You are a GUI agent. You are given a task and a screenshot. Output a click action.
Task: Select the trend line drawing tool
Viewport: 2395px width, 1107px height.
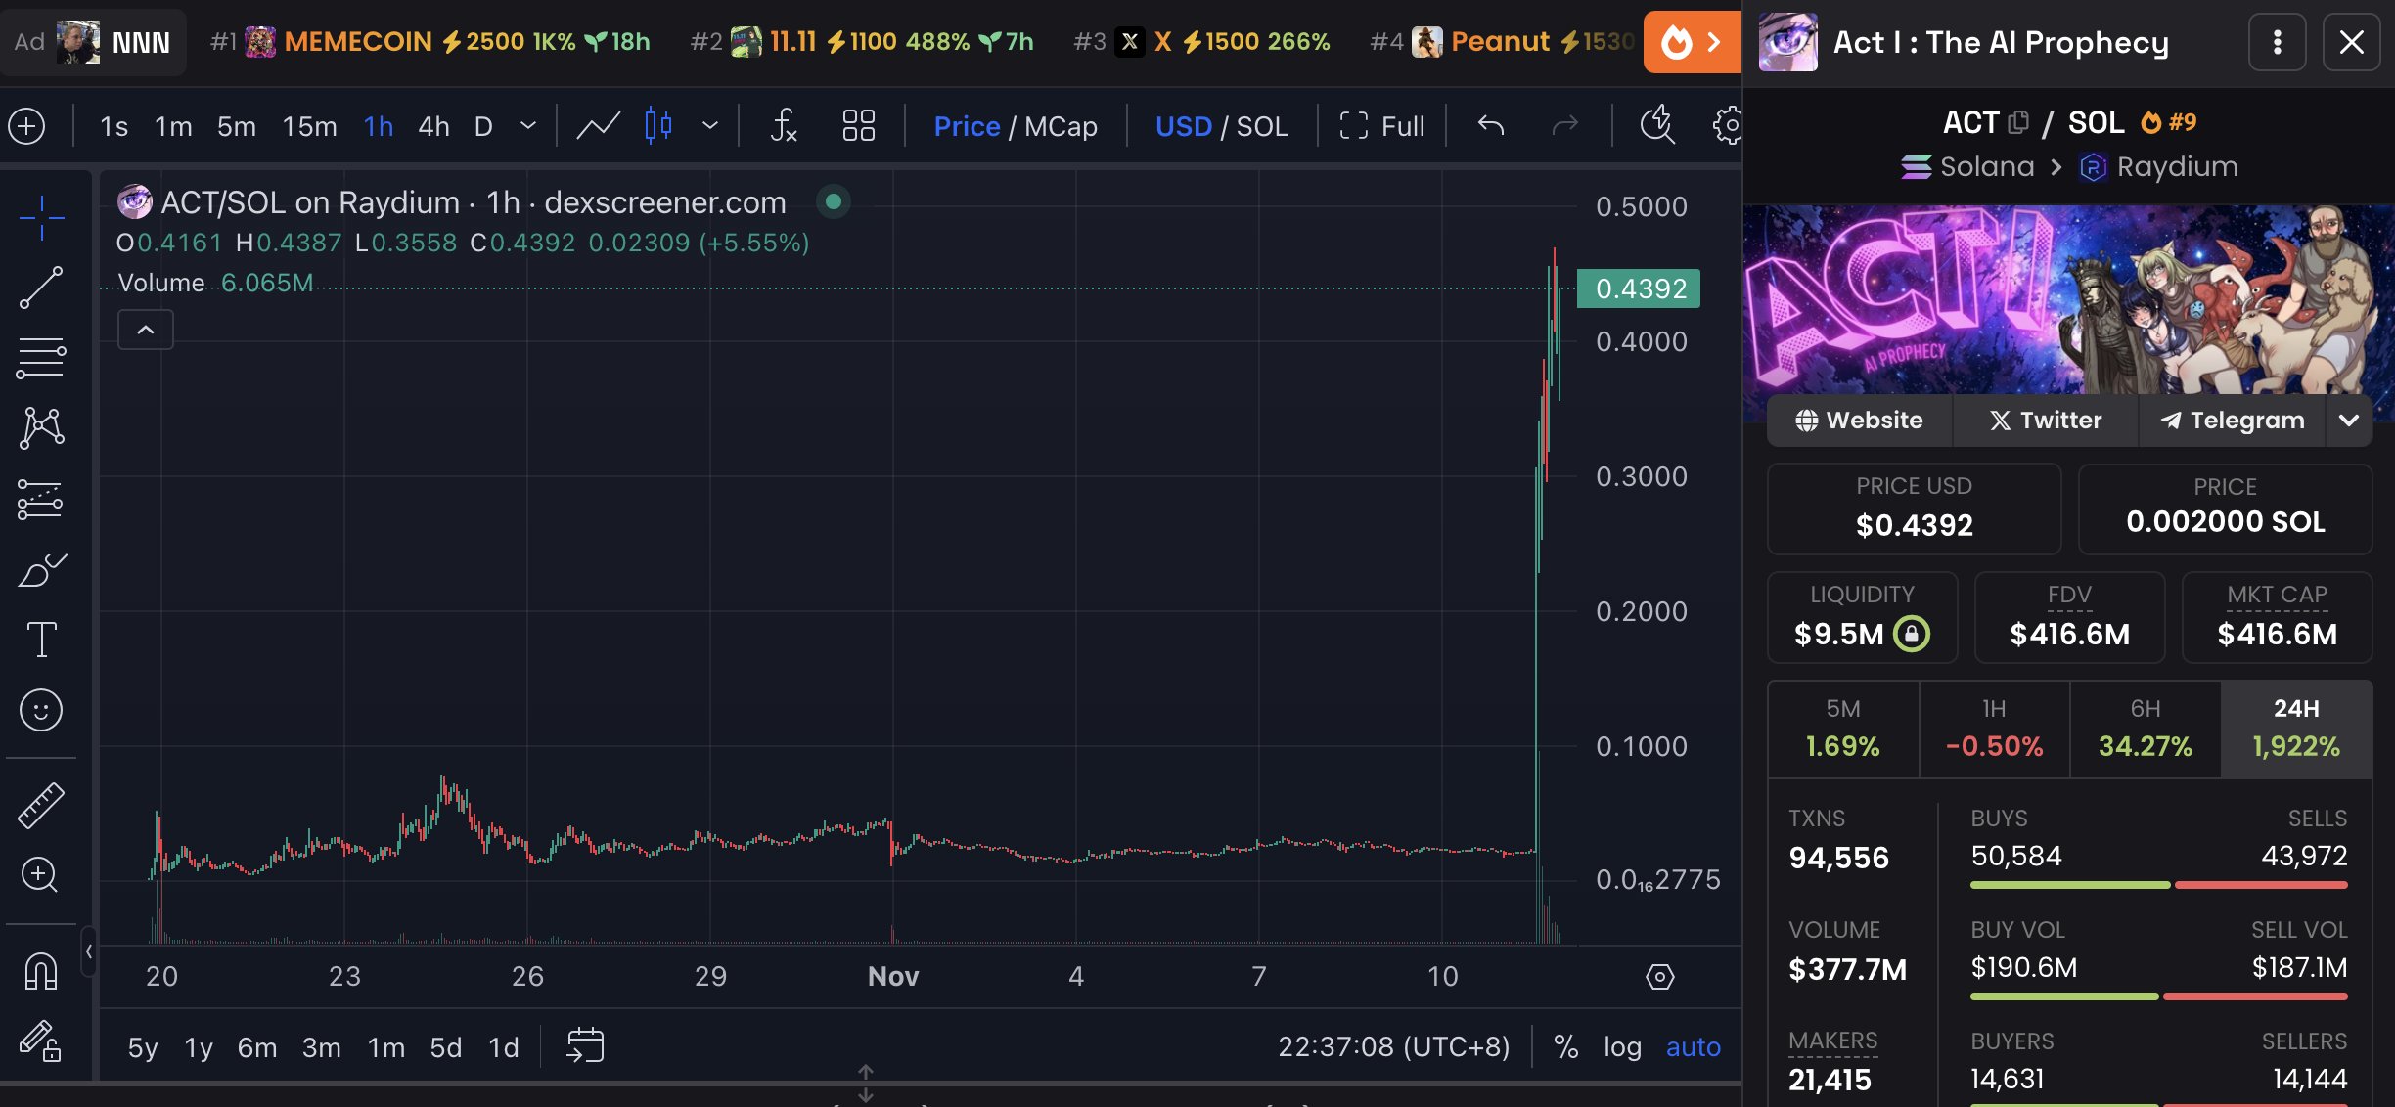40,287
